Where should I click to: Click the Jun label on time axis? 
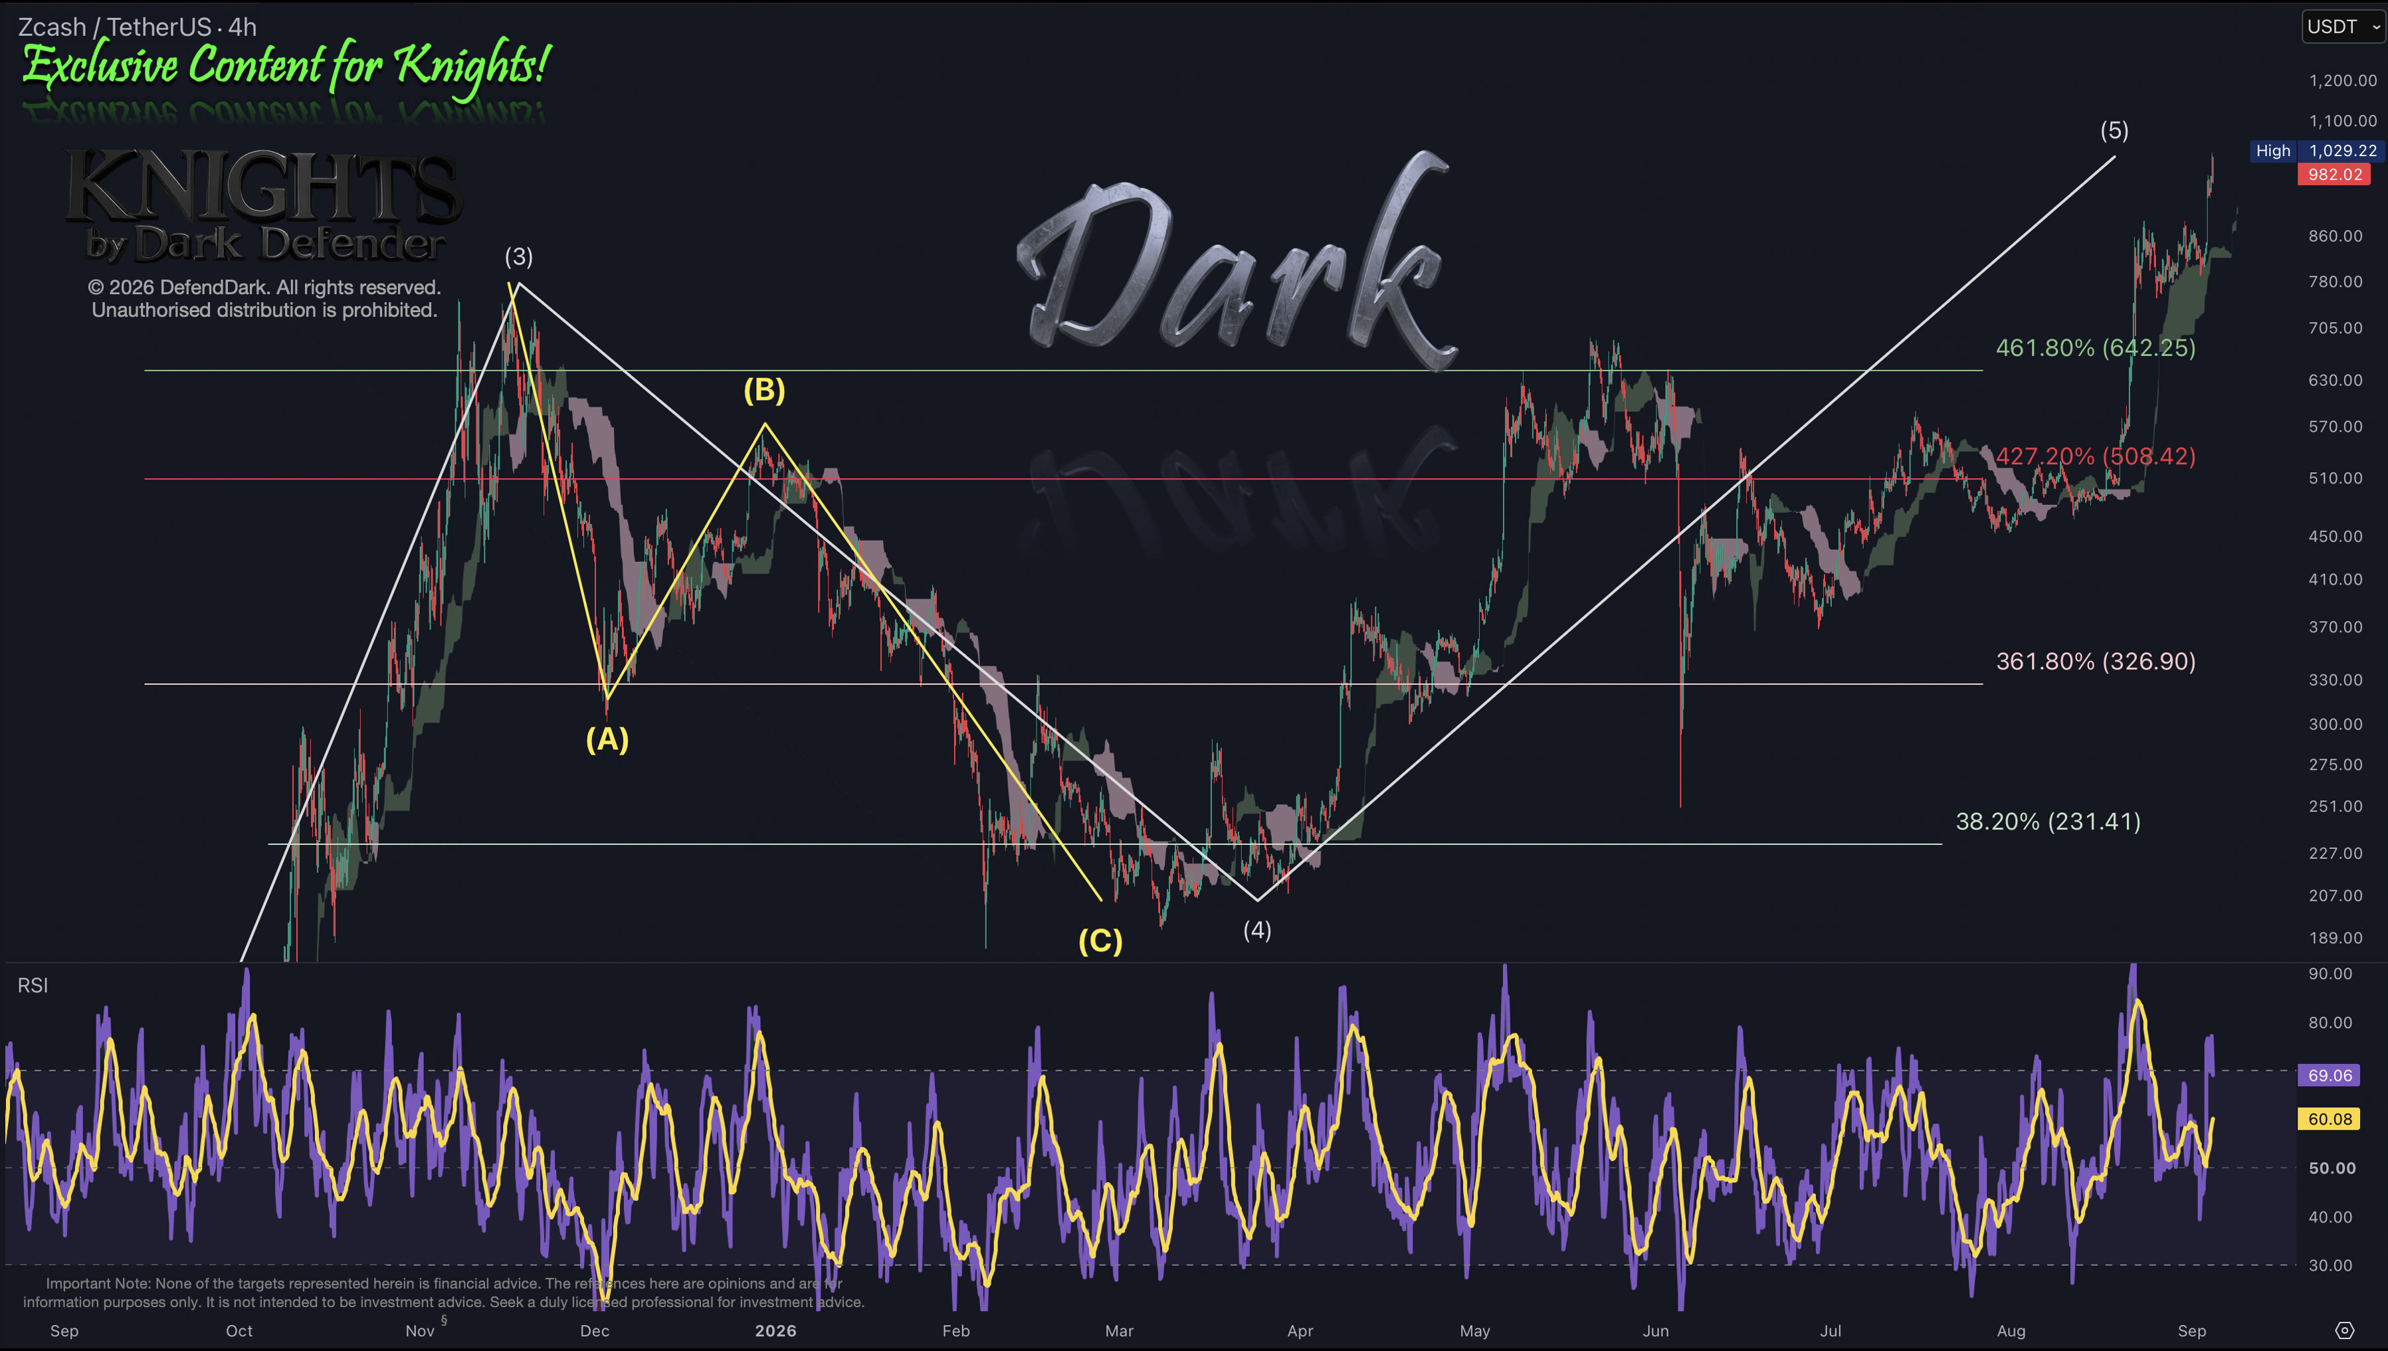[1656, 1330]
